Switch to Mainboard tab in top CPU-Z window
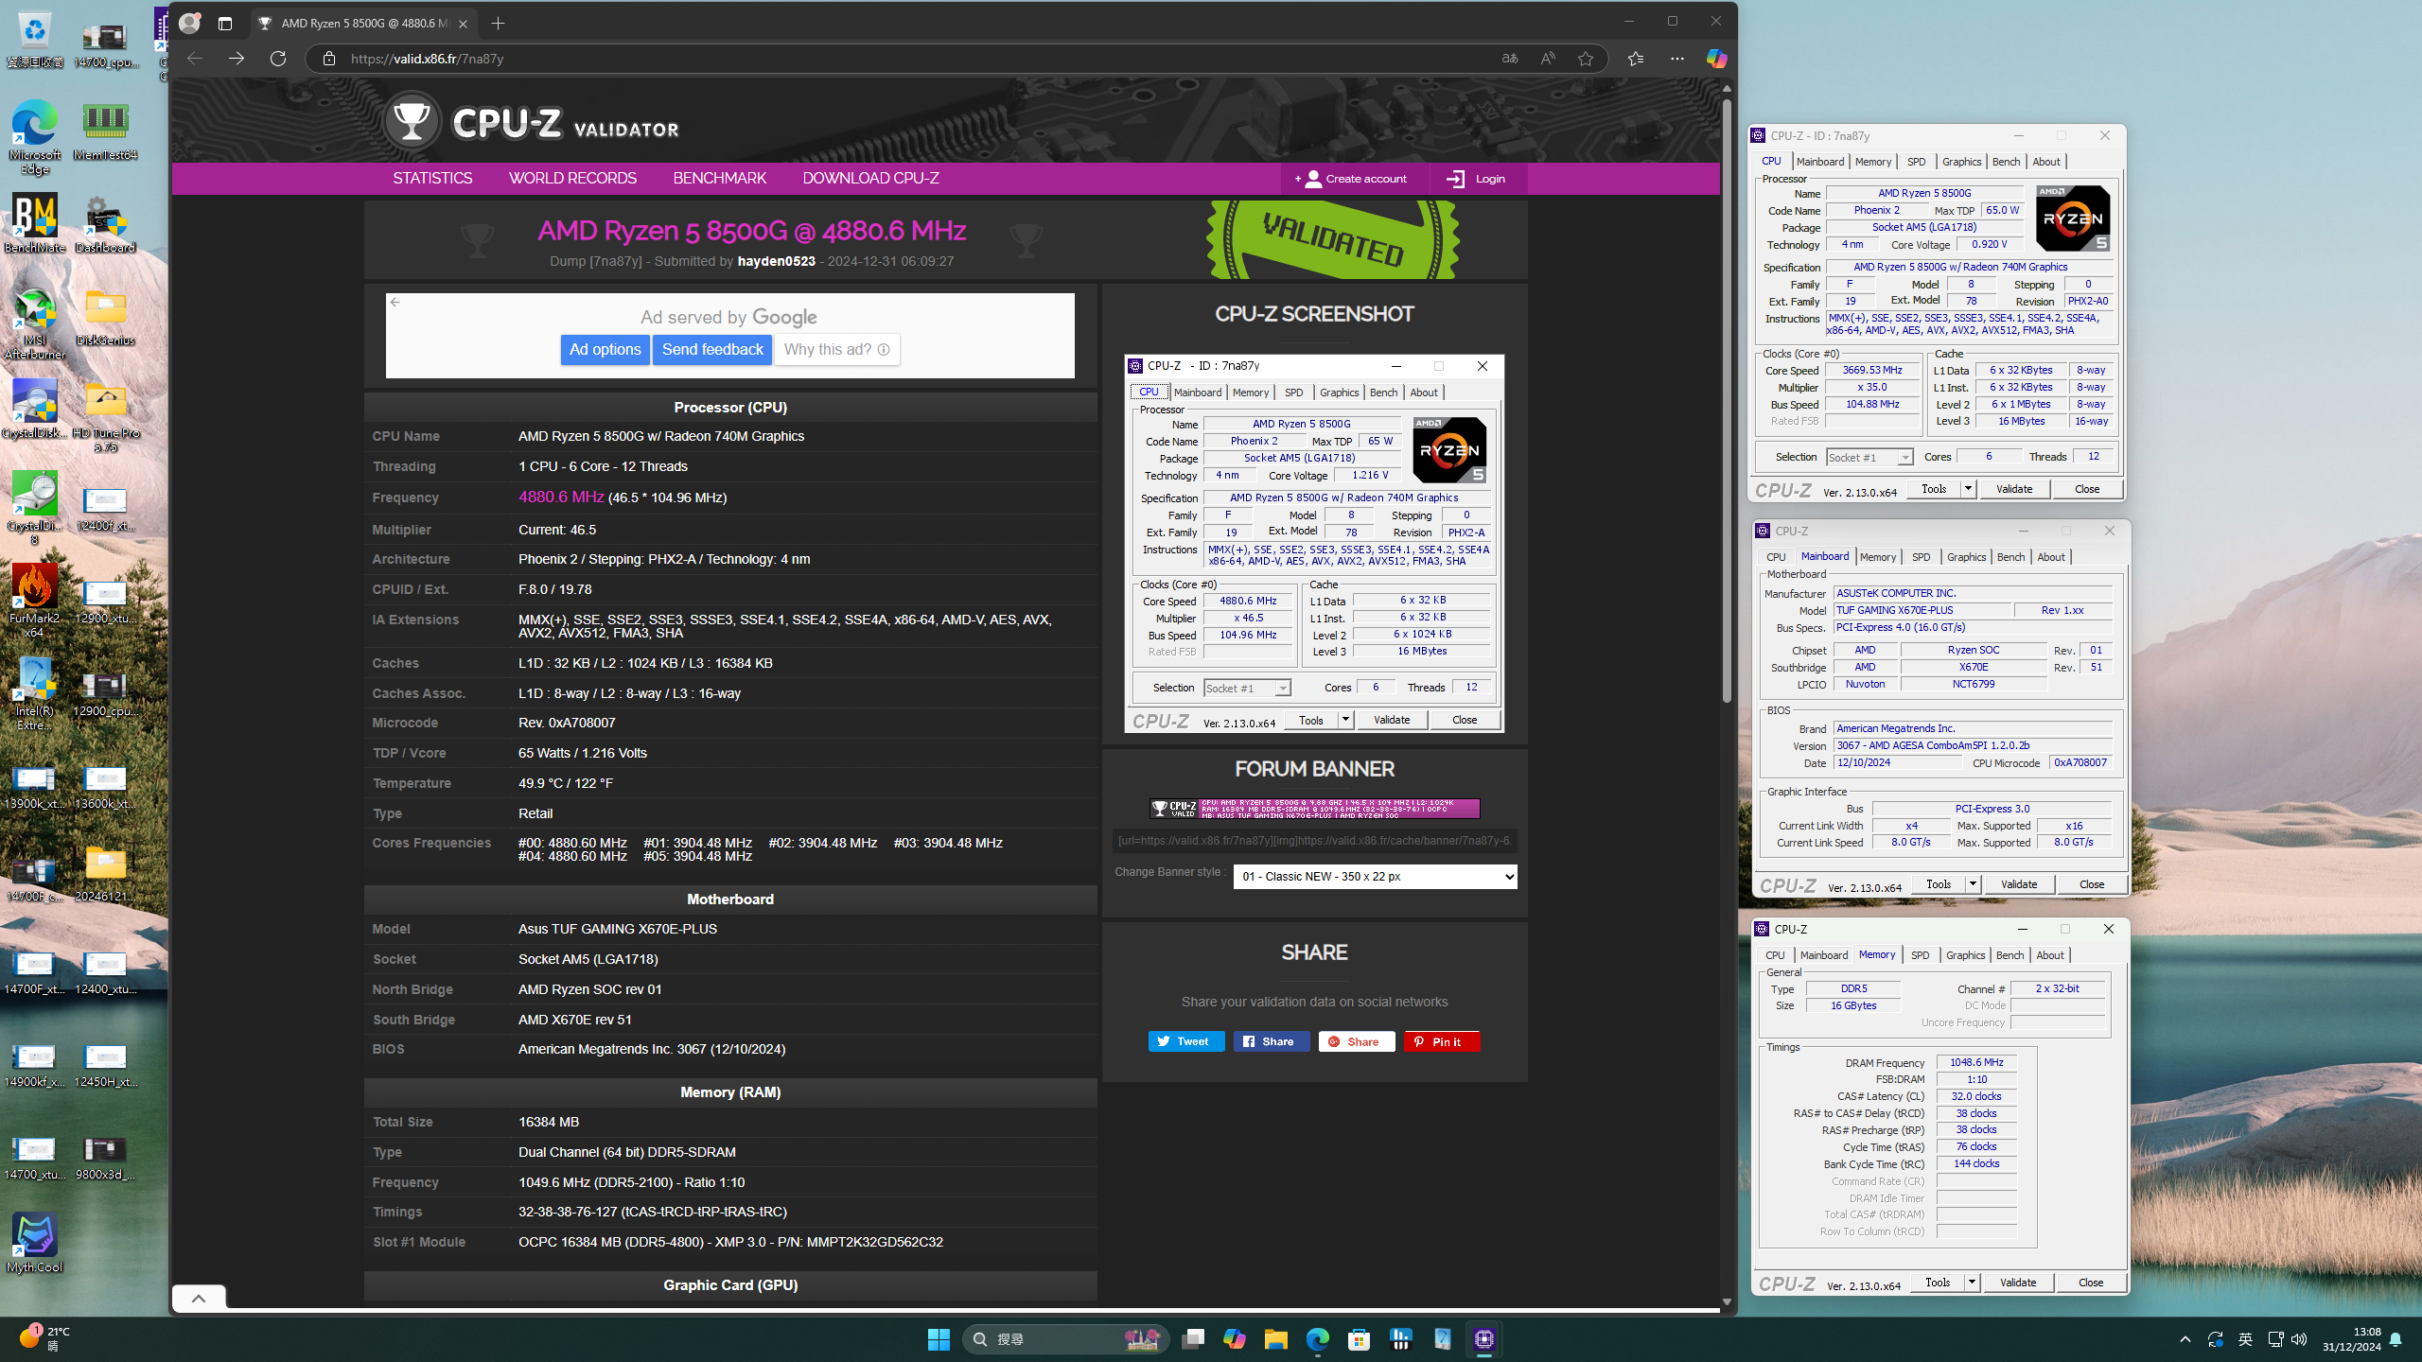Viewport: 2422px width, 1362px height. (1819, 162)
